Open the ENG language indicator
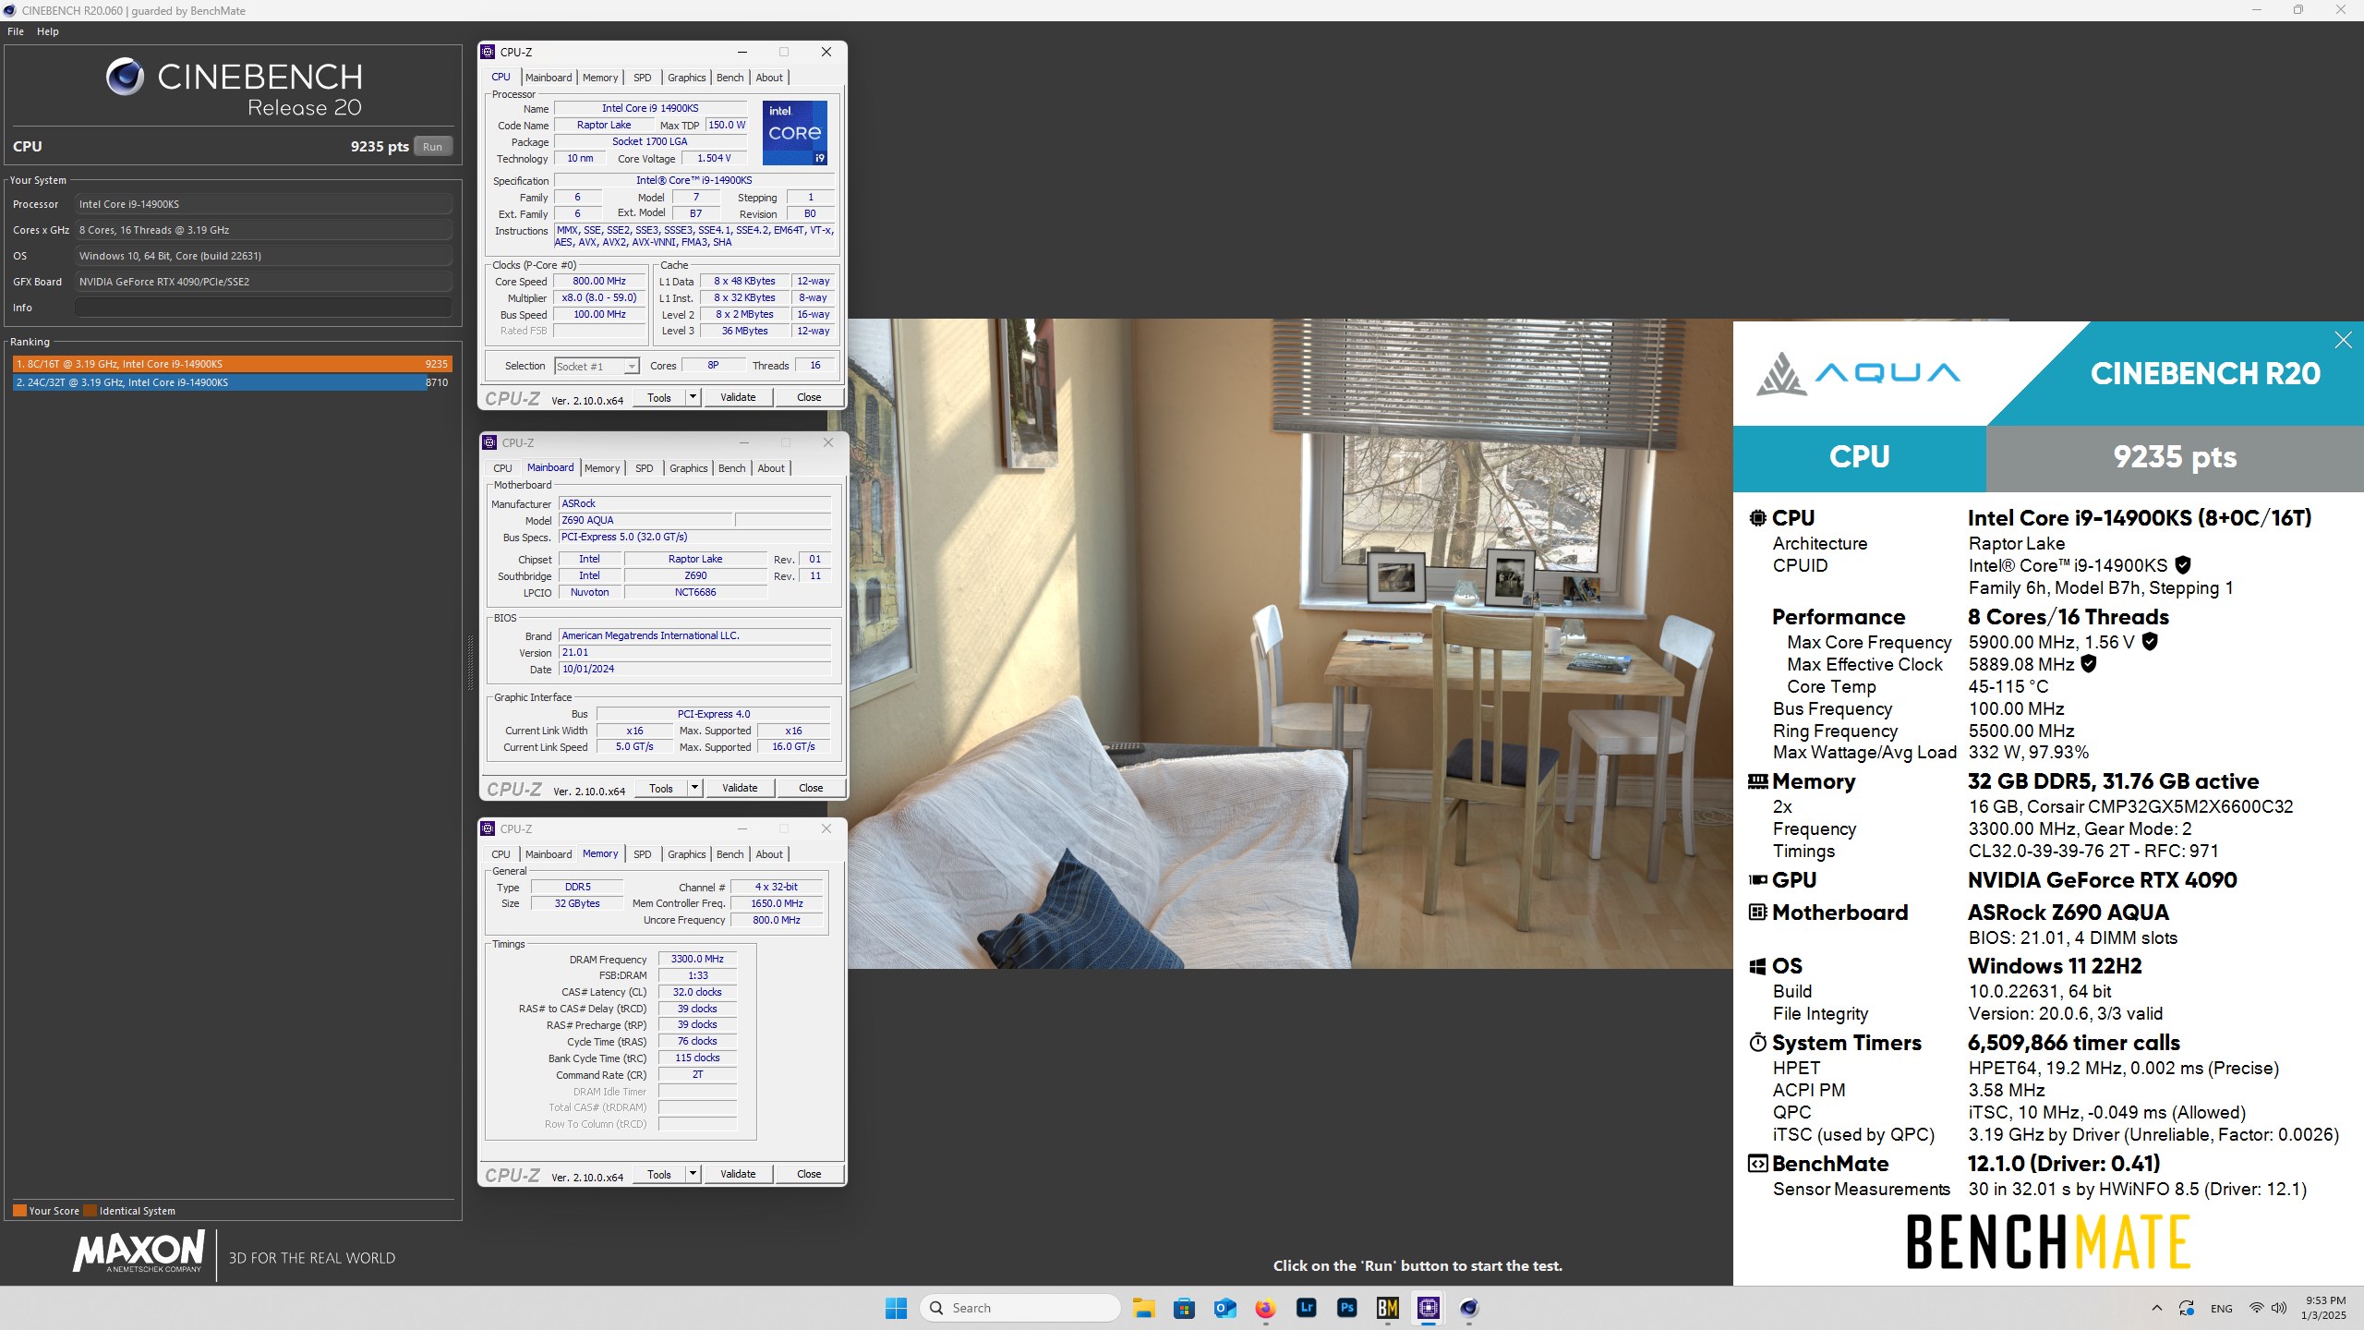This screenshot has height=1330, width=2364. pyautogui.click(x=2222, y=1309)
